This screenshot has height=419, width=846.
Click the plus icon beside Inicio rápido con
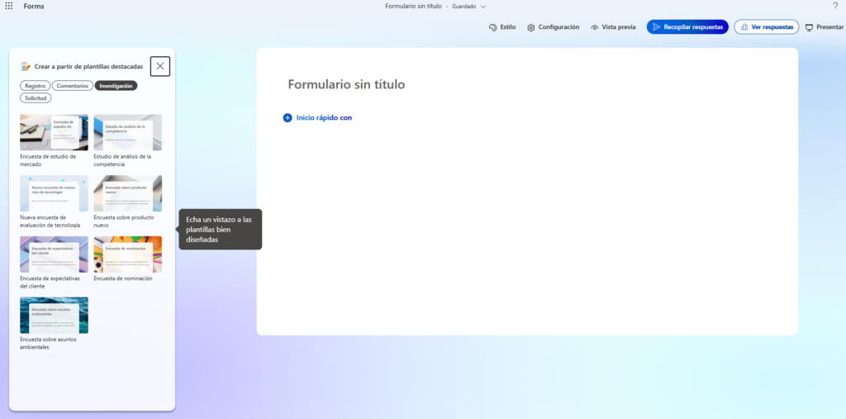[288, 117]
